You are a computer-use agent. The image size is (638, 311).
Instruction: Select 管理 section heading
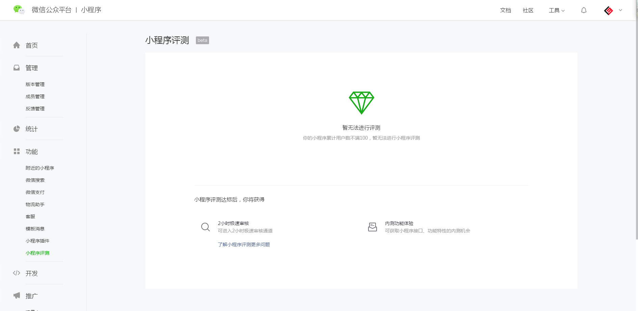[x=32, y=68]
